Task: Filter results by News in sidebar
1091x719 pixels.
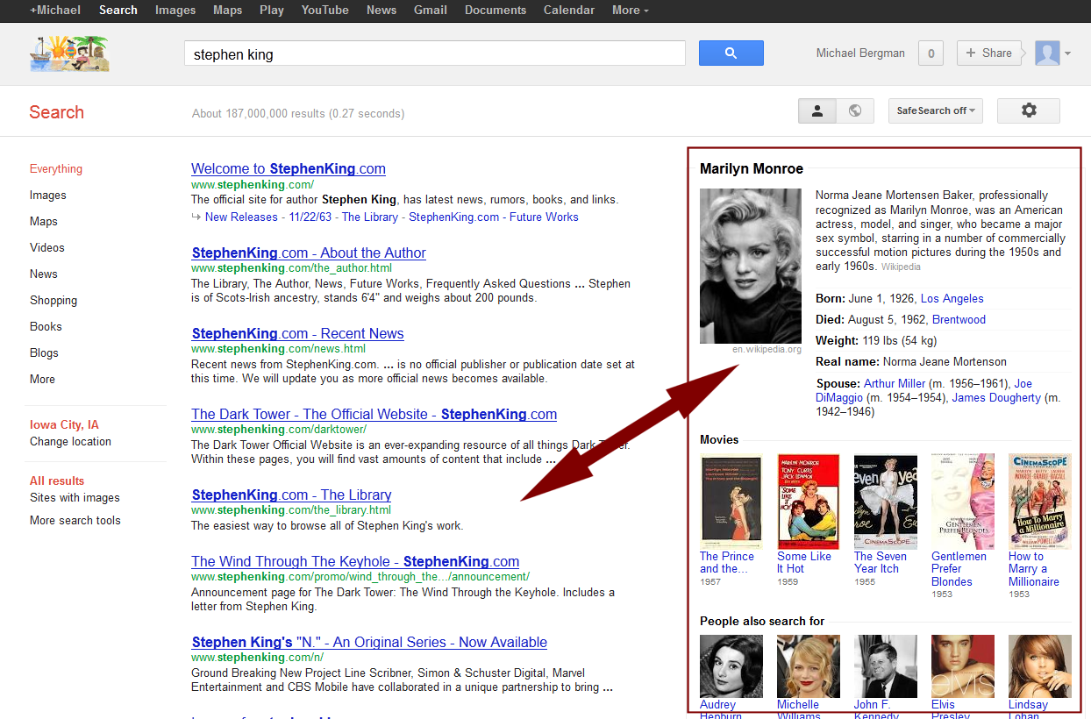Action: point(44,274)
